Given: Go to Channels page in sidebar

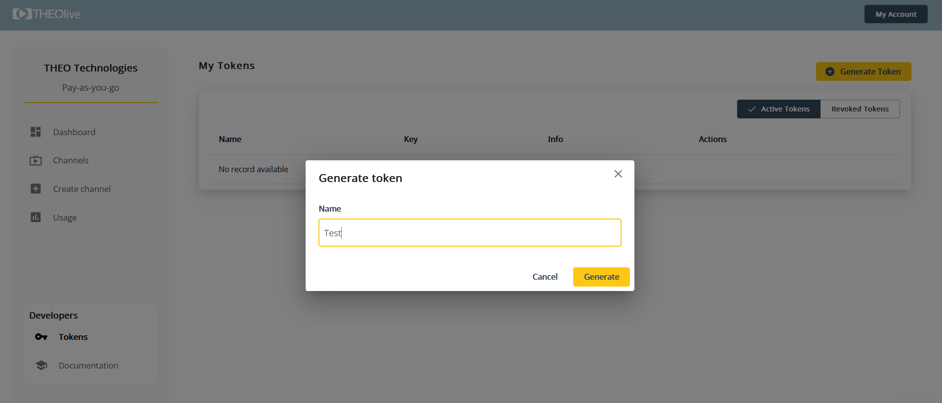Looking at the screenshot, I should point(71,160).
